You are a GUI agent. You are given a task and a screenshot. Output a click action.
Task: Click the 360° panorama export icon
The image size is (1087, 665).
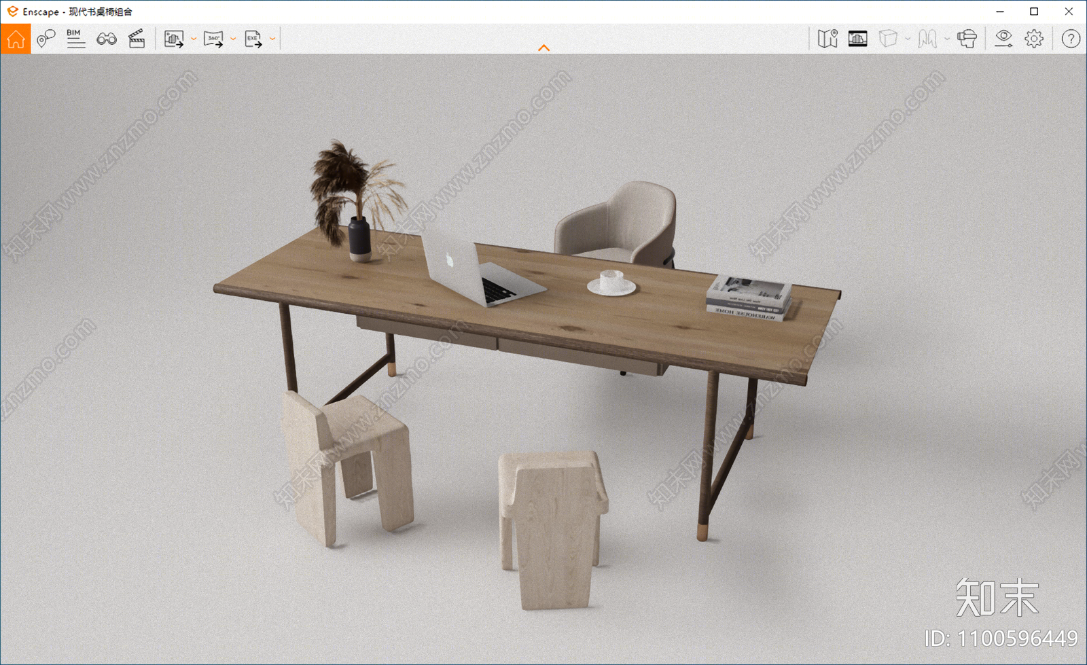[213, 39]
